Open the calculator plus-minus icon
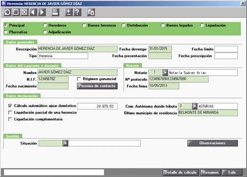 pyautogui.click(x=68, y=12)
